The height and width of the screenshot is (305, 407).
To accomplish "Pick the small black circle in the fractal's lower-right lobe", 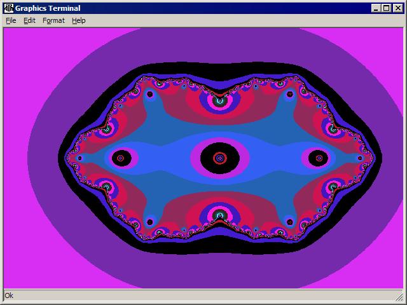I will click(x=289, y=222).
